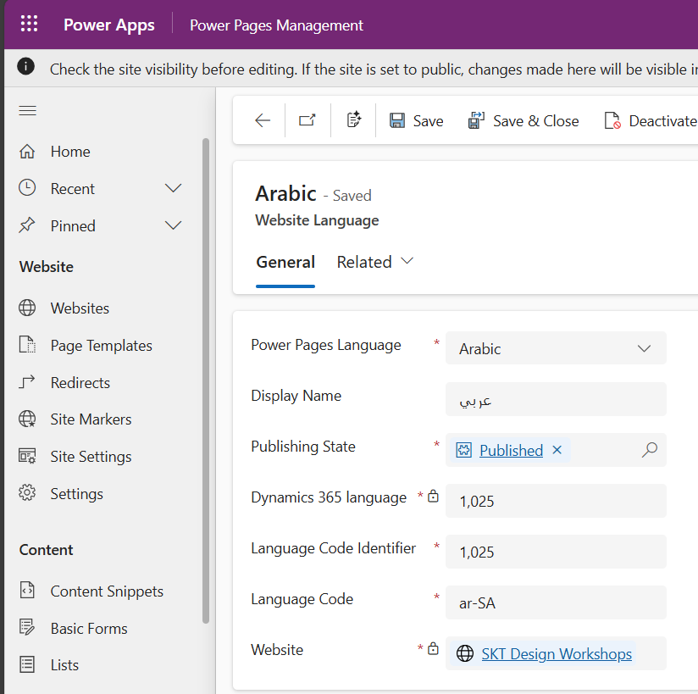This screenshot has width=698, height=694.
Task: Click the Copilot form assist icon
Action: 354,121
